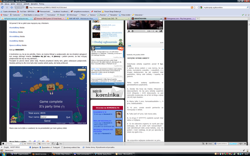
Task: Open the WebClient bookmark
Action: coord(96,12)
